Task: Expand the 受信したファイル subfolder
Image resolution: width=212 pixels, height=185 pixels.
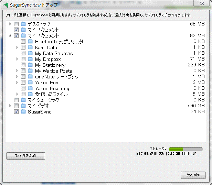Action: (x=17, y=94)
